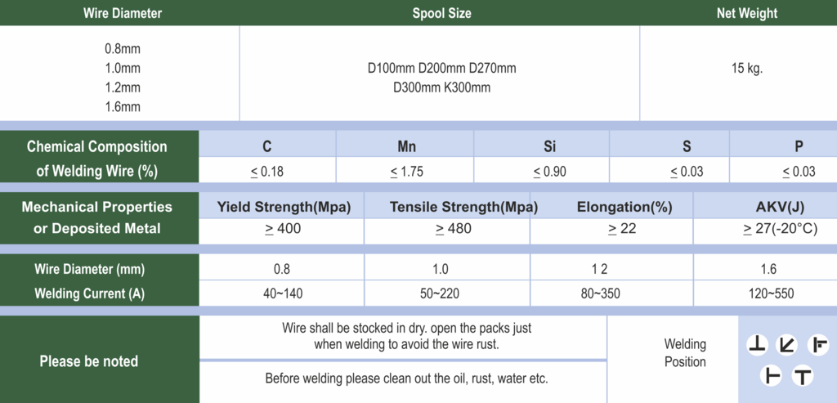This screenshot has height=403, width=837.
Task: Click the 15 kg. net weight value
Action: [747, 69]
